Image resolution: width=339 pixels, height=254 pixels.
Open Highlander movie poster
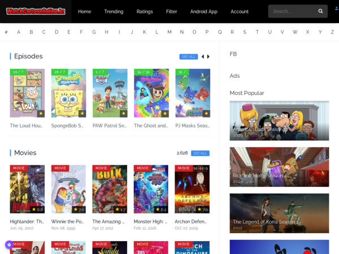click(x=27, y=189)
